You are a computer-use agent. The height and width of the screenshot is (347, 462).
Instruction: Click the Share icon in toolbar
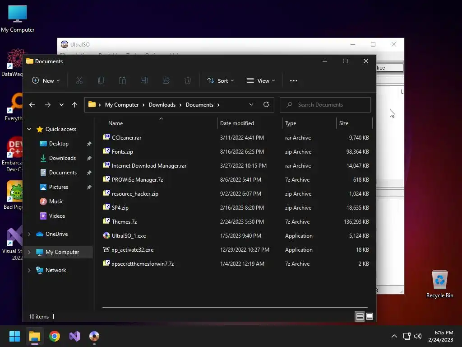(x=166, y=80)
